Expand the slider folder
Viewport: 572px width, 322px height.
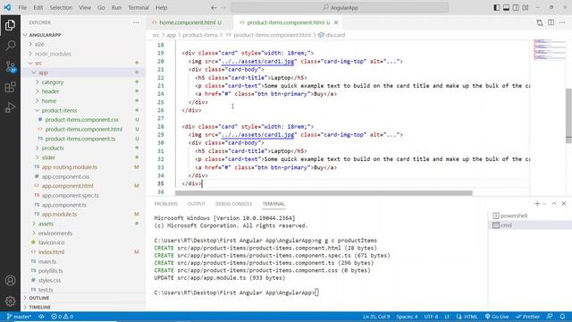coord(83,157)
